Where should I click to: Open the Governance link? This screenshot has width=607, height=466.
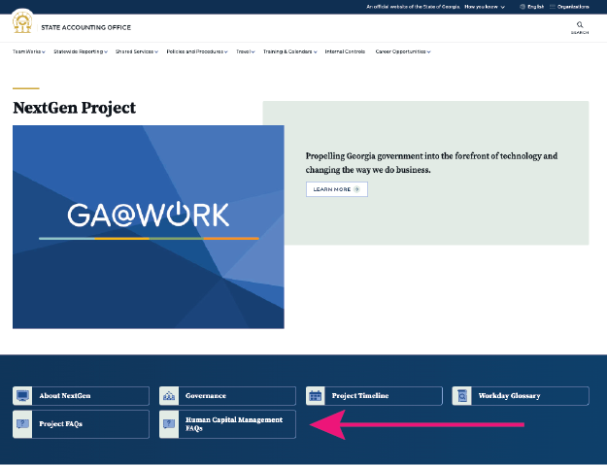227,396
